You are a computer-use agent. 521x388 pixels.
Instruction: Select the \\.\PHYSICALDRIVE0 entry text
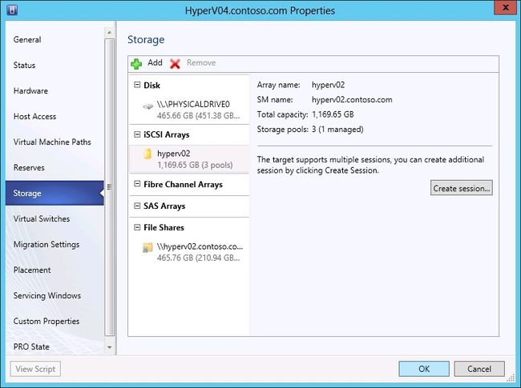point(193,104)
